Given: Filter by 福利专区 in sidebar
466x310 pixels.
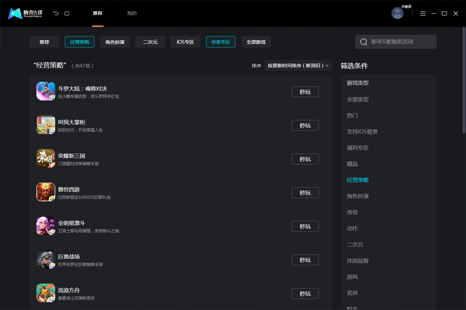Looking at the screenshot, I should [358, 148].
